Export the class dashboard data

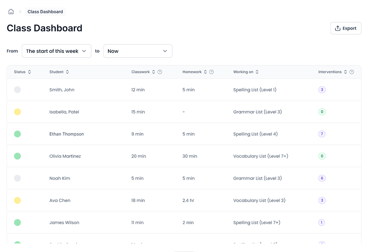346,28
